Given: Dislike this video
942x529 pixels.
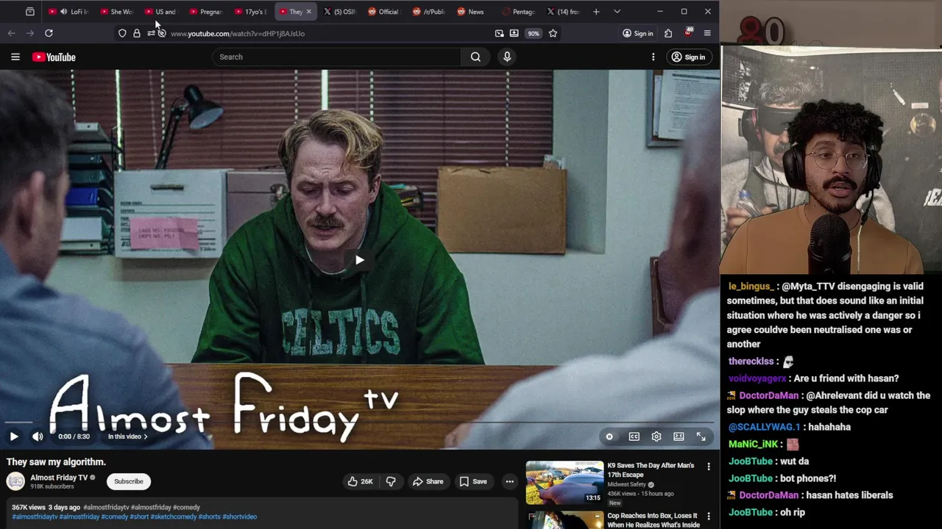Looking at the screenshot, I should (391, 481).
